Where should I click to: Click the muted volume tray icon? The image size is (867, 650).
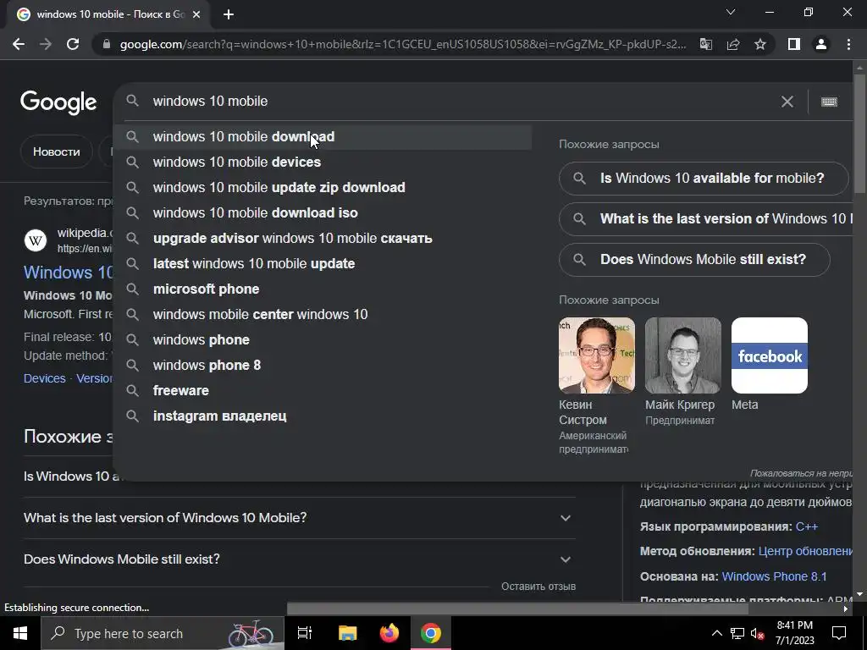click(757, 633)
